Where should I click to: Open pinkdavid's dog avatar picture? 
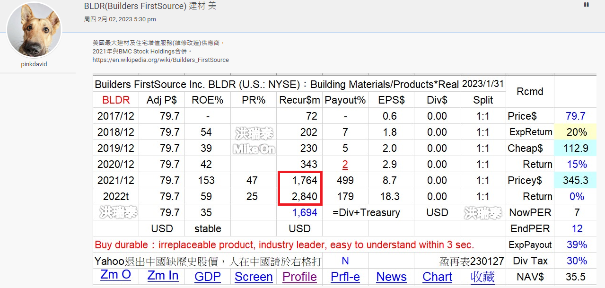[x=34, y=30]
